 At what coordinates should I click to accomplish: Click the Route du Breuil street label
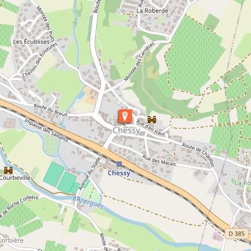[x=50, y=110]
